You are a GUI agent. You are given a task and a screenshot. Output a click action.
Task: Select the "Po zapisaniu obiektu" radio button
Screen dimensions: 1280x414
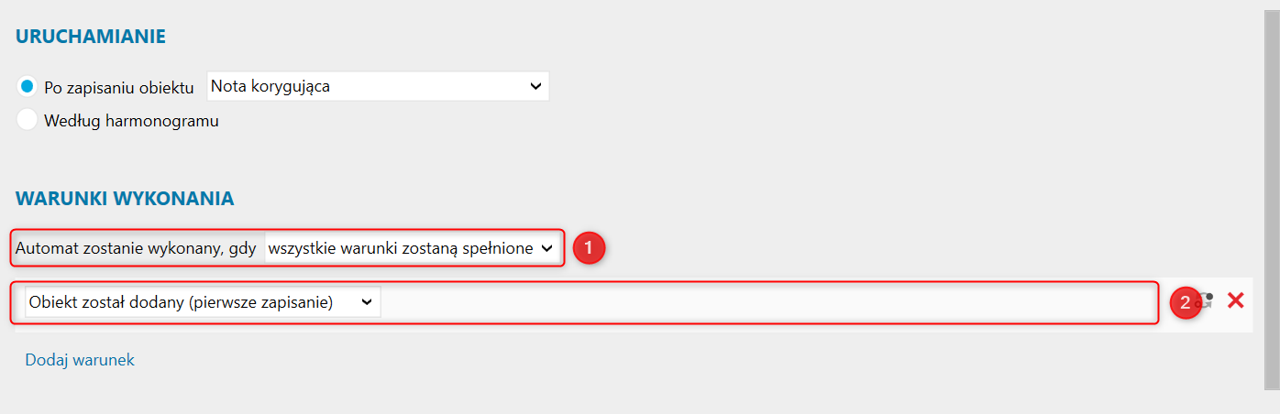point(28,87)
